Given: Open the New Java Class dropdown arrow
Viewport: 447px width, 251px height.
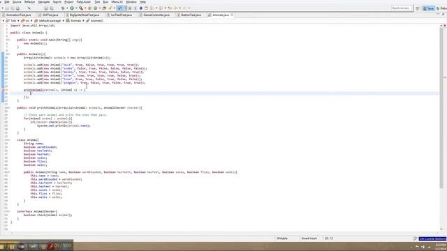Looking at the screenshot, I should [x=100, y=8].
